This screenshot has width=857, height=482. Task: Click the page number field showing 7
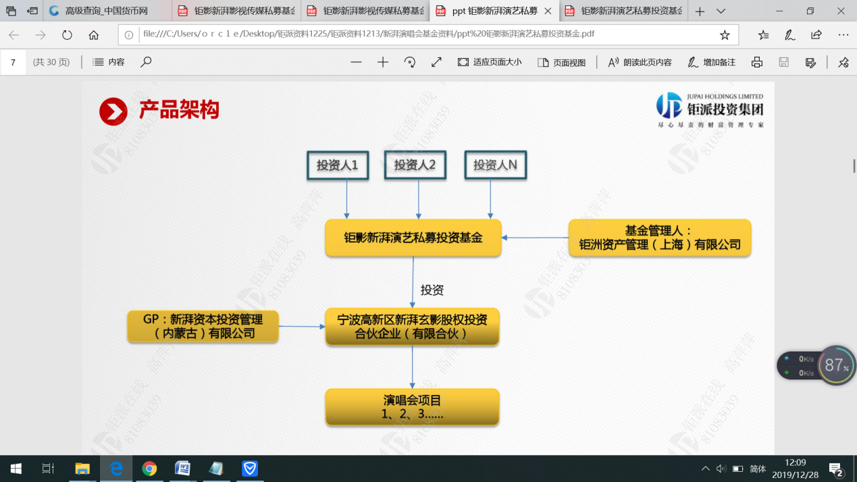[x=13, y=62]
